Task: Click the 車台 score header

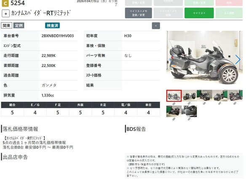Action: pos(148,105)
